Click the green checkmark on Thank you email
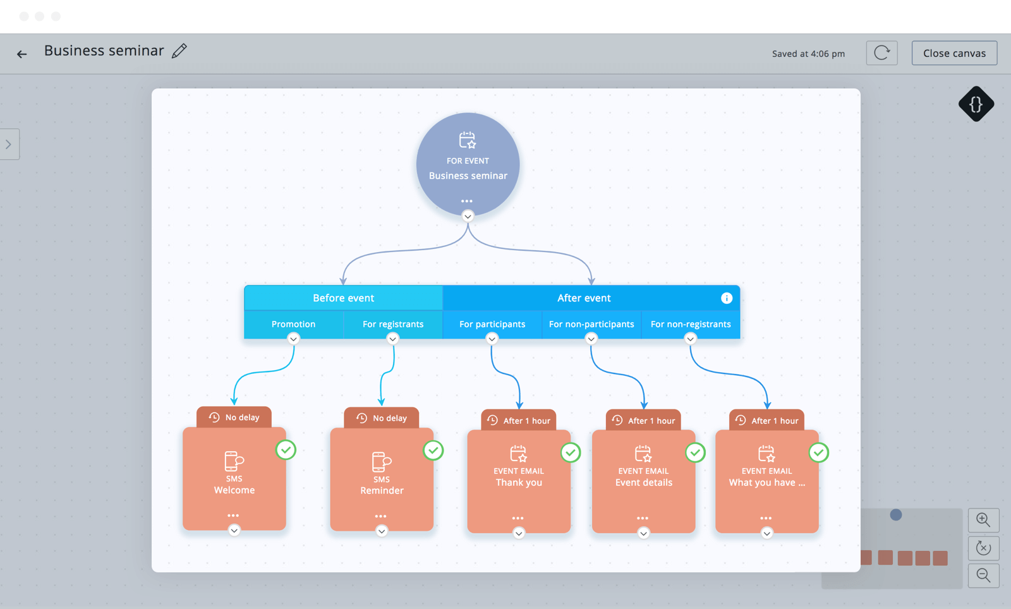1011x609 pixels. 571,452
